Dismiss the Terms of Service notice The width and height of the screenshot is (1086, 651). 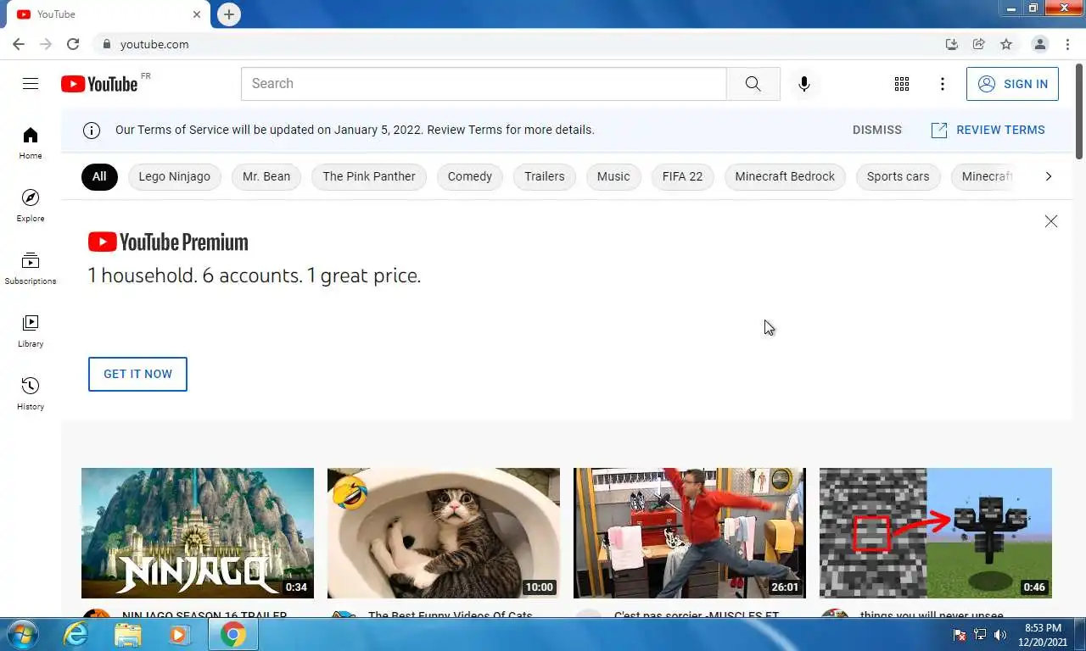pyautogui.click(x=877, y=130)
